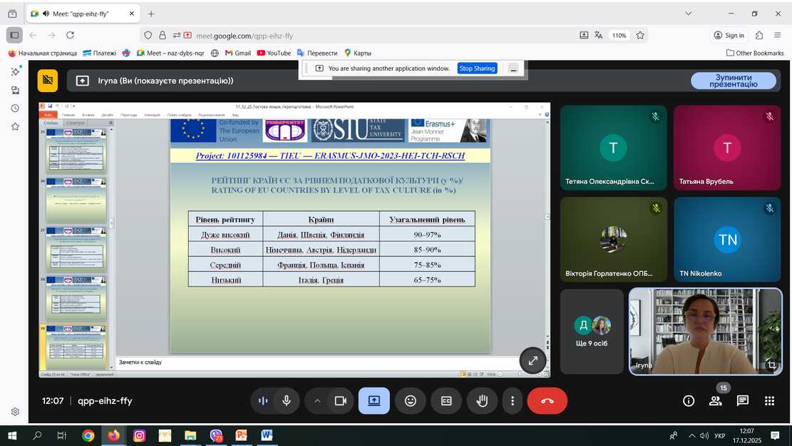Raise hand in the meeting
792x446 pixels.
coord(482,401)
